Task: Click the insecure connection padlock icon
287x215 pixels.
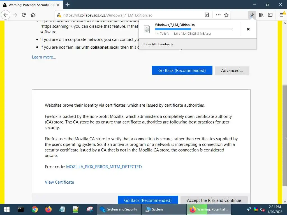Action: tap(59, 15)
